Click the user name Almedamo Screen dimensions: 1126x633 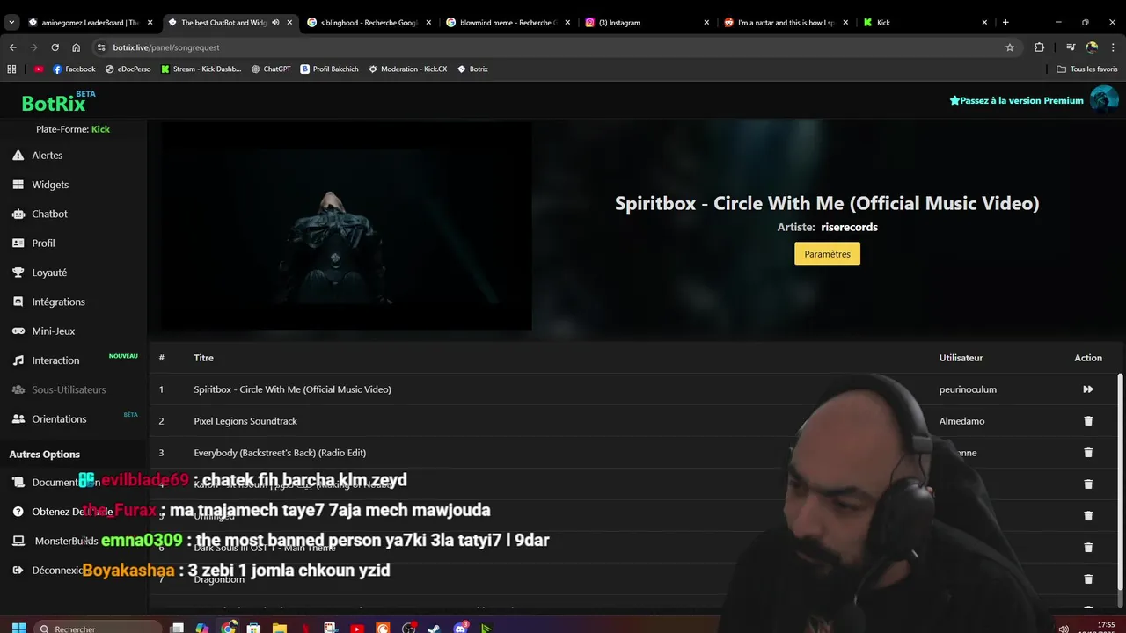pos(961,421)
